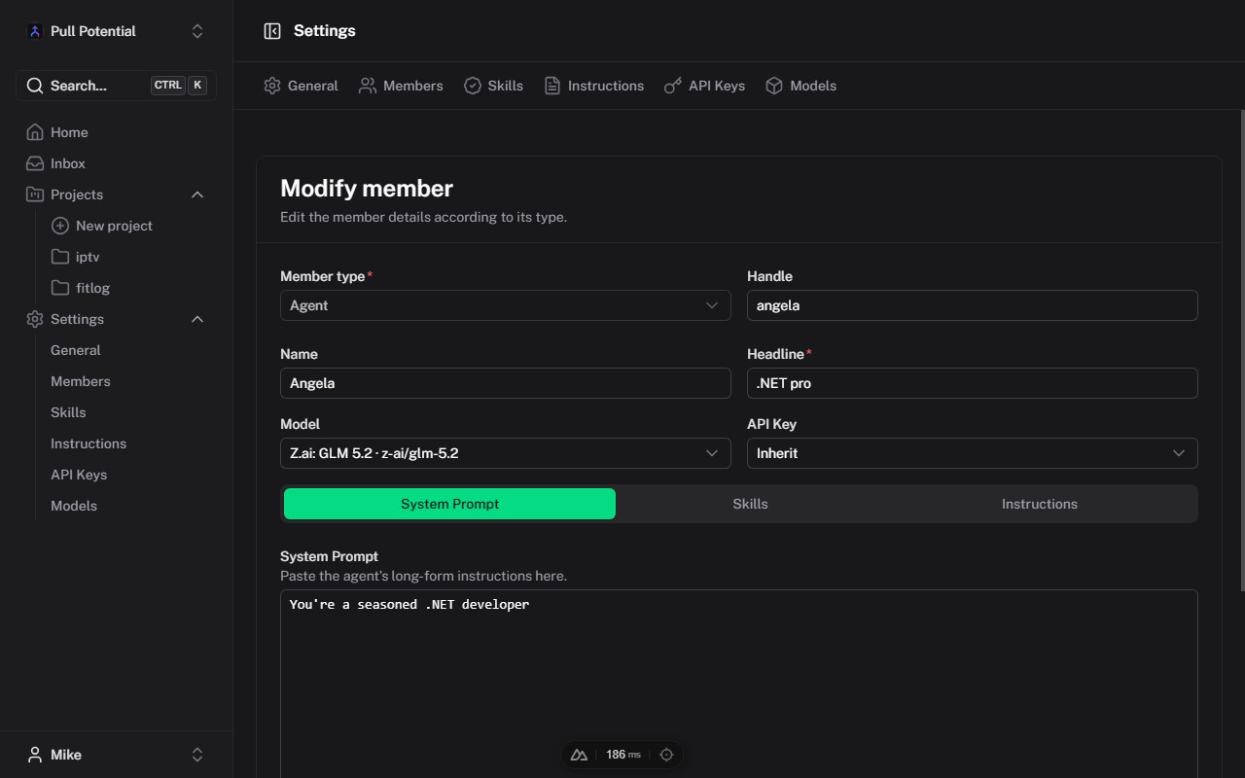Click the Handle field containing angela

973,305
